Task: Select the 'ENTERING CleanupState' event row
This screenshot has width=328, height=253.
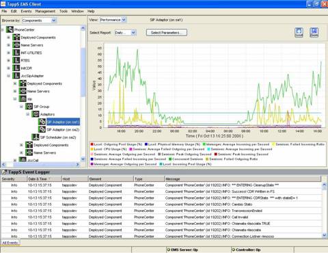Action: point(161,185)
